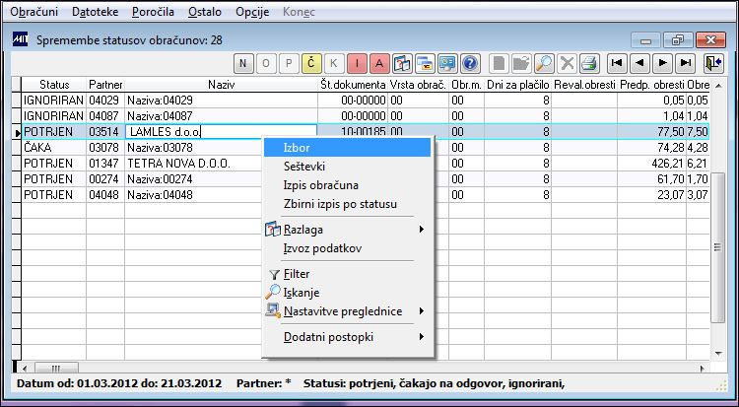Click the vertical scrollbar up arrow
Viewport: 739px width, 407px height.
click(x=717, y=86)
